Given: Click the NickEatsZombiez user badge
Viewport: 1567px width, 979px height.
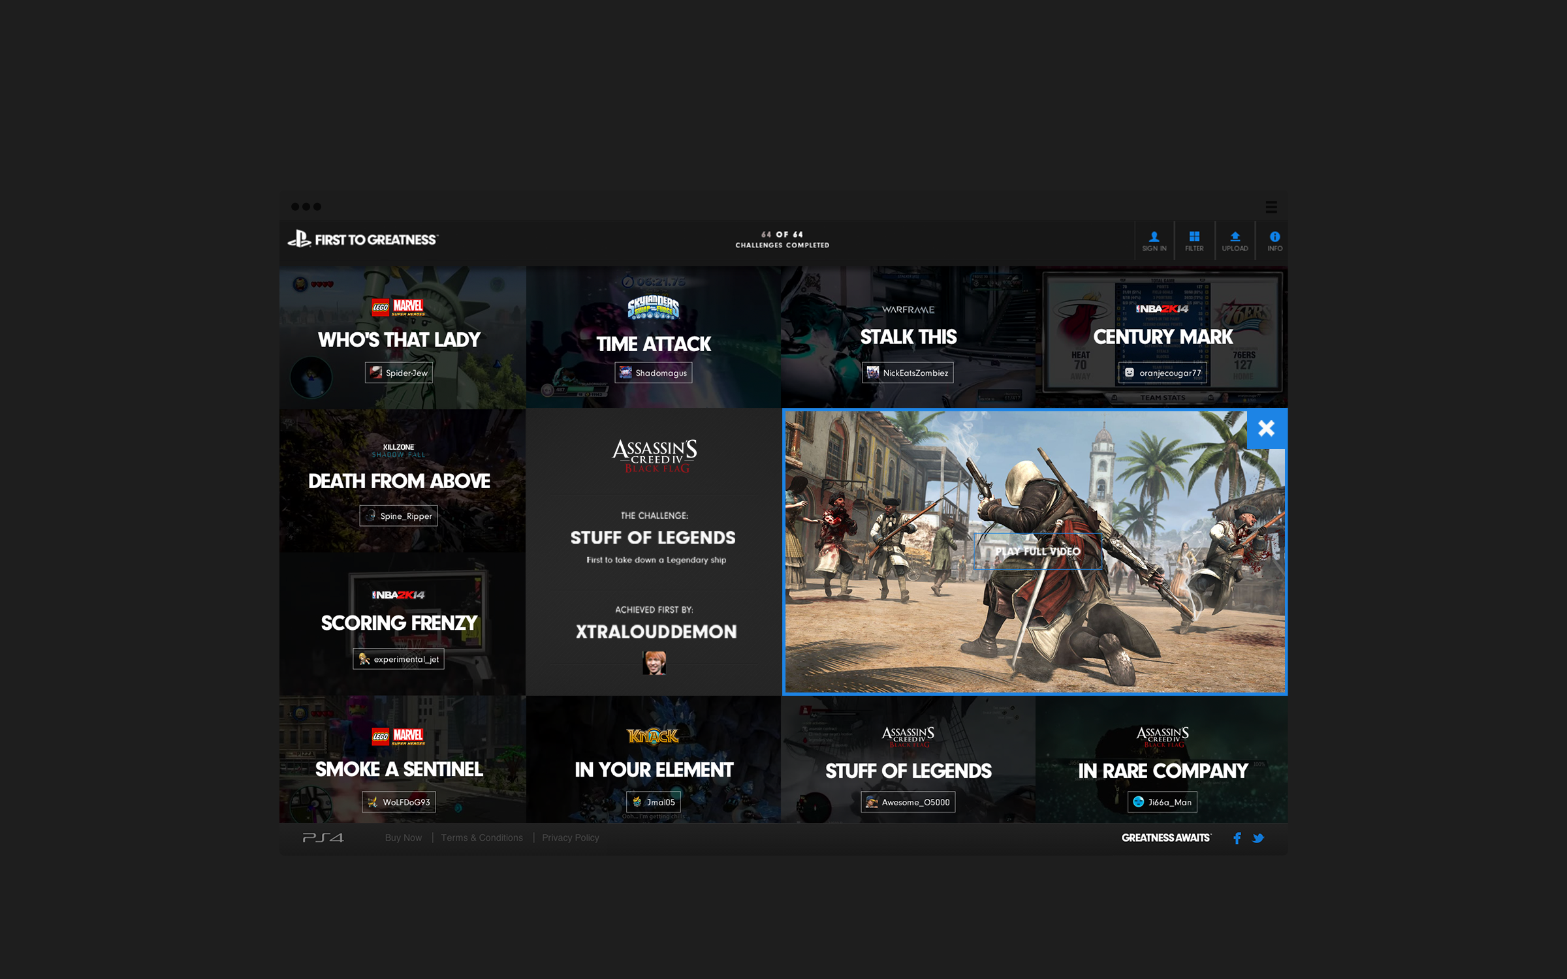Looking at the screenshot, I should pyautogui.click(x=908, y=373).
